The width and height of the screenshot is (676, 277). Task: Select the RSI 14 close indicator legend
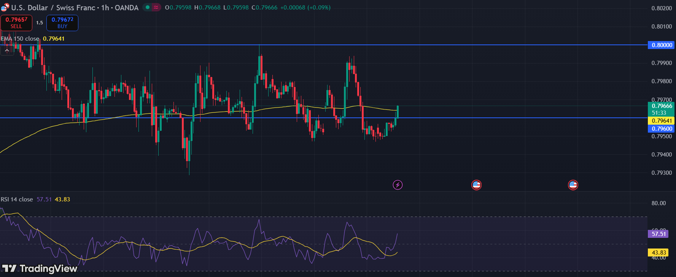coord(17,199)
